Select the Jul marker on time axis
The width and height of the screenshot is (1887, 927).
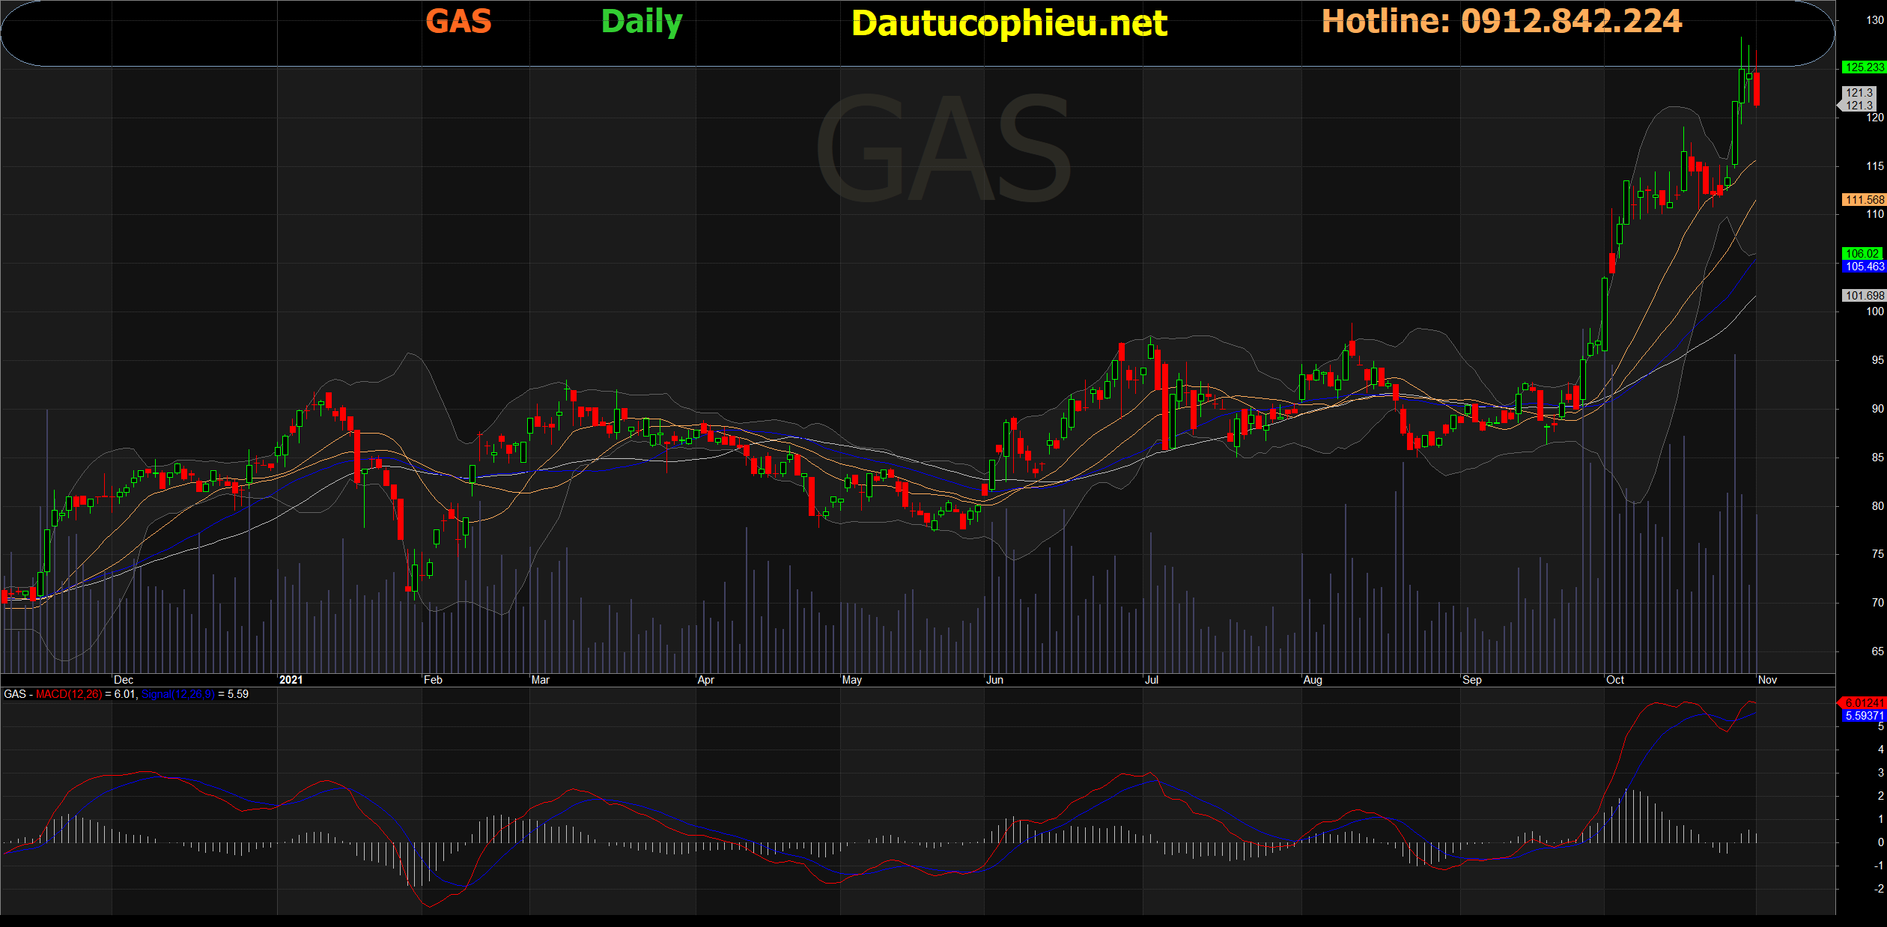click(1152, 680)
